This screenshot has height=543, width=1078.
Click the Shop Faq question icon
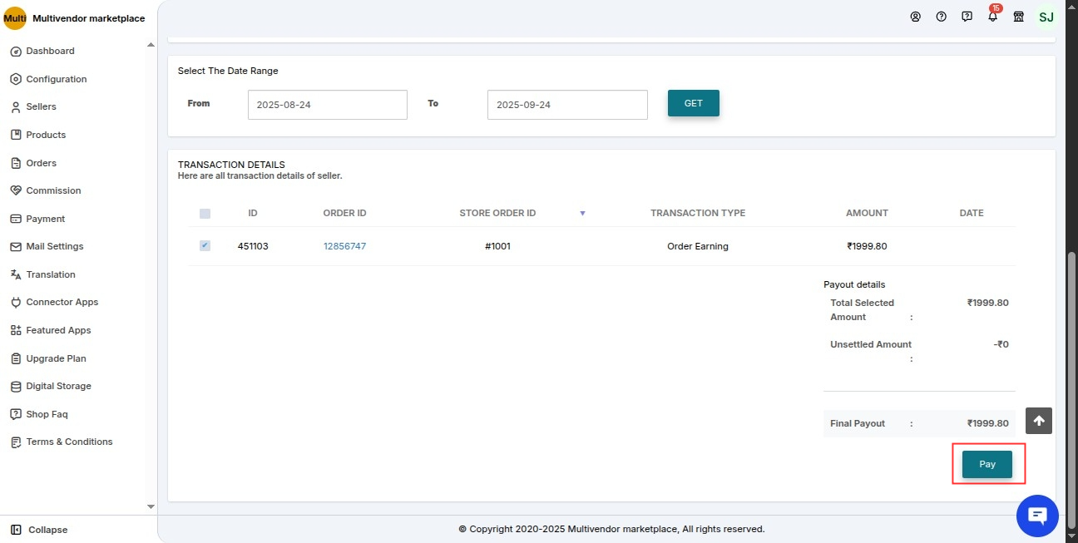tap(16, 414)
